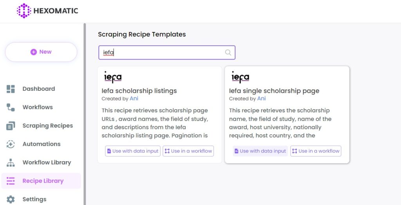Focus the recipe template search field
Image resolution: width=401 pixels, height=205 pixels.
[167, 52]
